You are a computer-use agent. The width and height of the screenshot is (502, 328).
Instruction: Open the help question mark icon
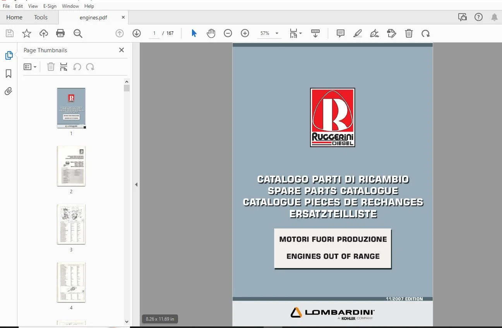pyautogui.click(x=479, y=17)
